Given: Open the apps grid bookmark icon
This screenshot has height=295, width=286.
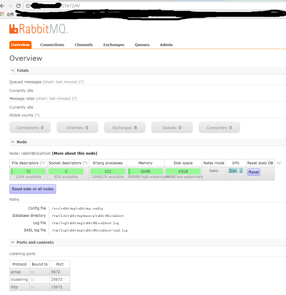Looking at the screenshot, I should pos(2,14).
